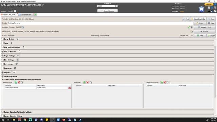The width and height of the screenshot is (217, 122).
Task: Reset the Environment section
Action: click(17, 64)
